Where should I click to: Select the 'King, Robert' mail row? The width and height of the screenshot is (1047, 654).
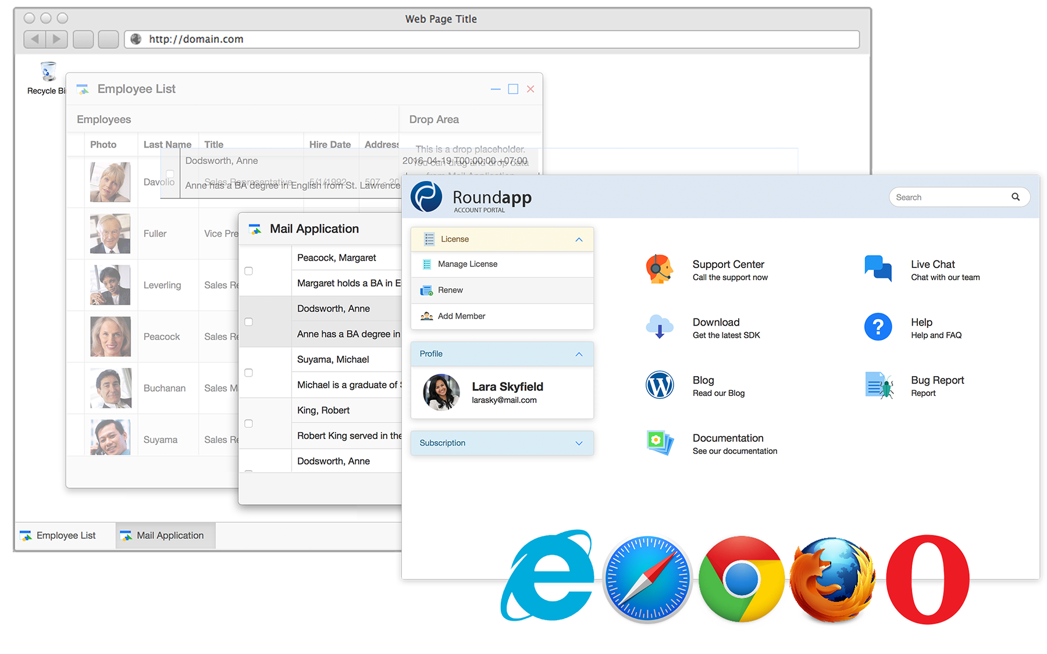click(x=320, y=423)
